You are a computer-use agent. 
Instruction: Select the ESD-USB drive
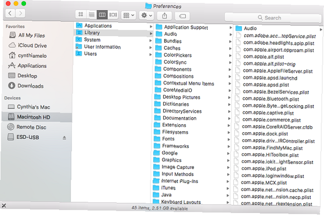[x=23, y=137]
